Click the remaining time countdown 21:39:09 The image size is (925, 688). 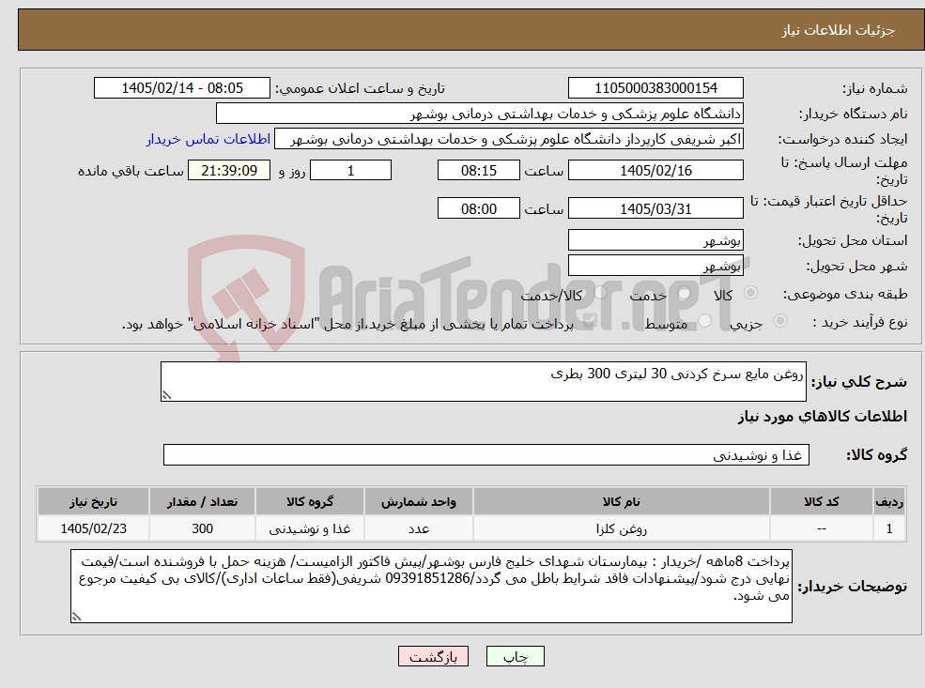pos(229,171)
